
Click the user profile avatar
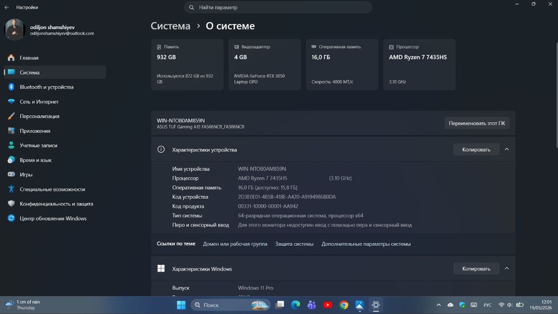(15, 30)
